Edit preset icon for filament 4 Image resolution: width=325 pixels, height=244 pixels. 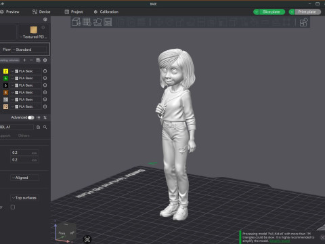[45, 78]
